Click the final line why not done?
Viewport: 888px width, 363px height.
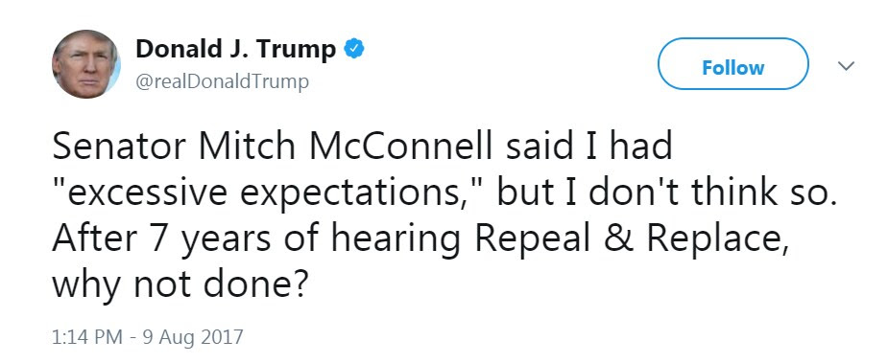[180, 286]
